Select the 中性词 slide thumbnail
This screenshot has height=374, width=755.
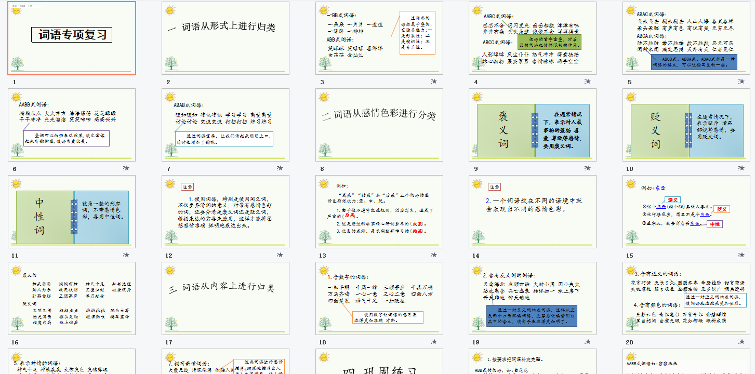pos(72,211)
